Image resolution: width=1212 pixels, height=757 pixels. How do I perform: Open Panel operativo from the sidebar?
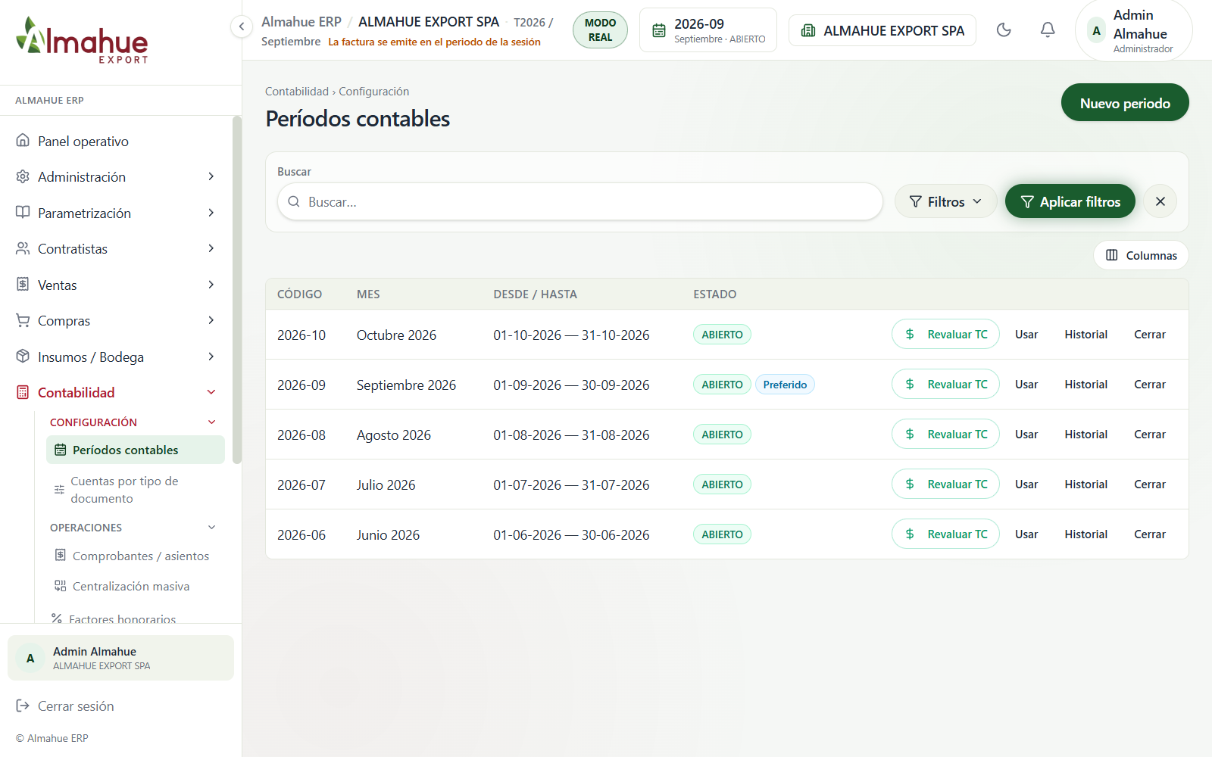(115, 141)
